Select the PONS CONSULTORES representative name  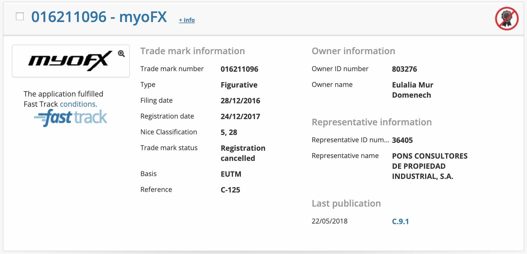(x=429, y=166)
